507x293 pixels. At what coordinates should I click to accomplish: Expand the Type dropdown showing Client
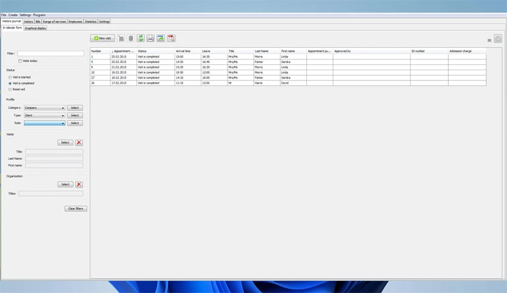tap(45, 116)
